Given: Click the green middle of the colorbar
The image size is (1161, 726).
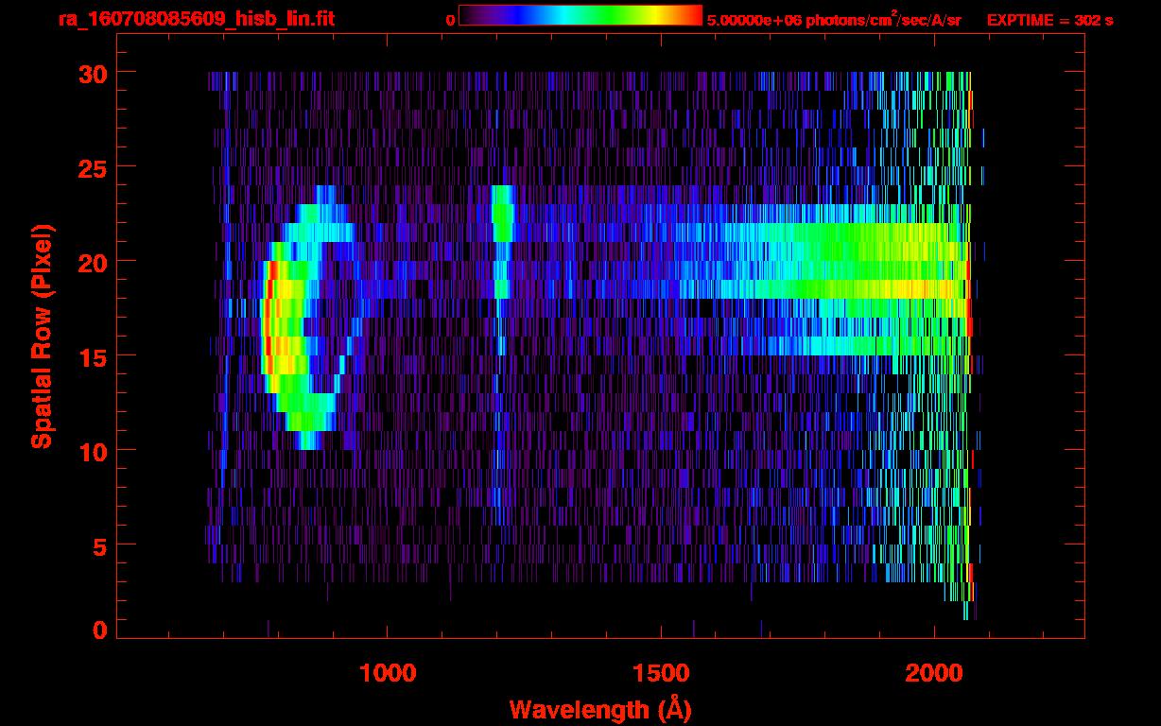Looking at the screenshot, I should pos(605,16).
